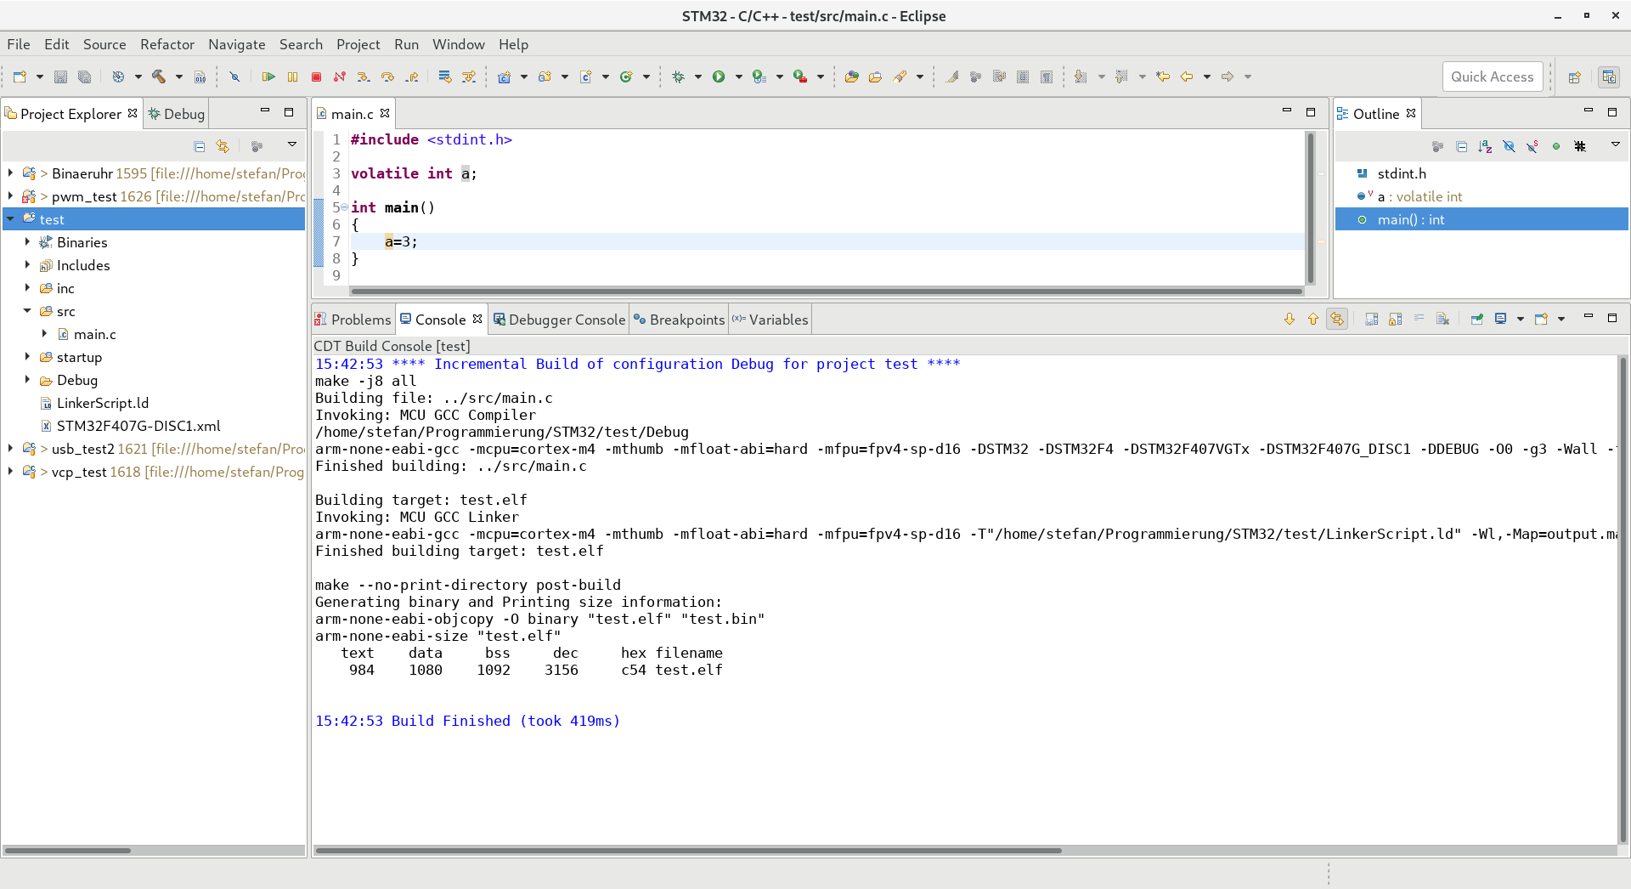Toggle Hide Static Members in Outline
This screenshot has height=889, width=1631.
coord(1532,146)
